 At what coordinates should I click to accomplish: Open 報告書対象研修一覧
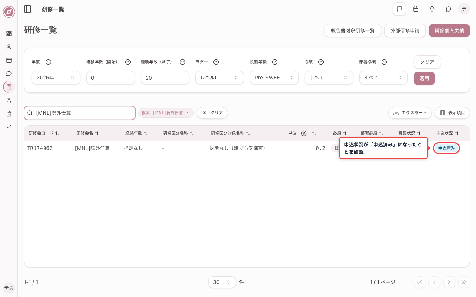tap(353, 30)
